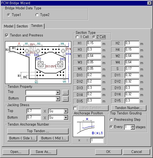Click the DY3 value field
This screenshot has height=158, width=153.
click(x=132, y=88)
